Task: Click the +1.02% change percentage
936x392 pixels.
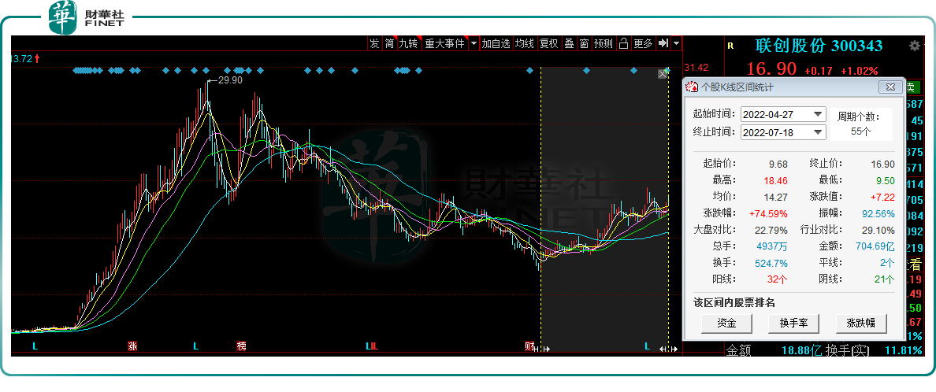Action: (860, 71)
